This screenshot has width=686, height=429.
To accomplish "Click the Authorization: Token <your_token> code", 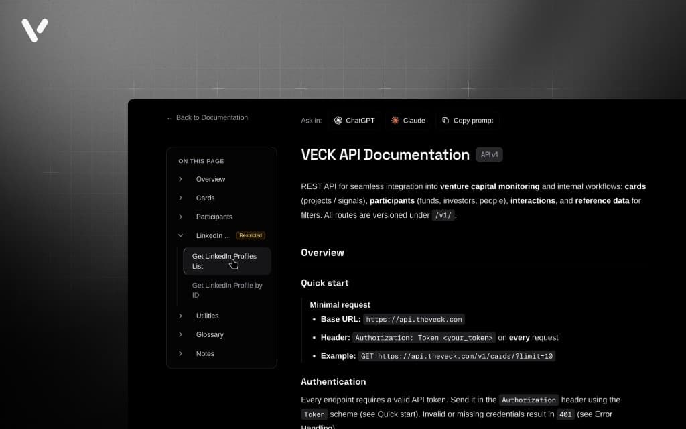I will (424, 338).
